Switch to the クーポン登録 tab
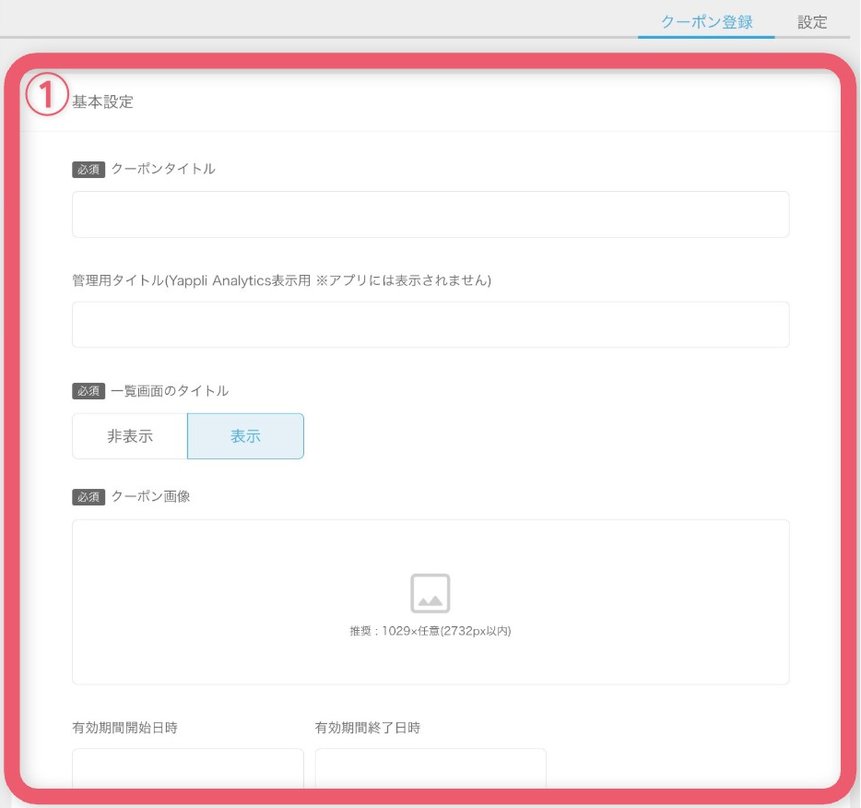Image resolution: width=861 pixels, height=808 pixels. pos(706,22)
